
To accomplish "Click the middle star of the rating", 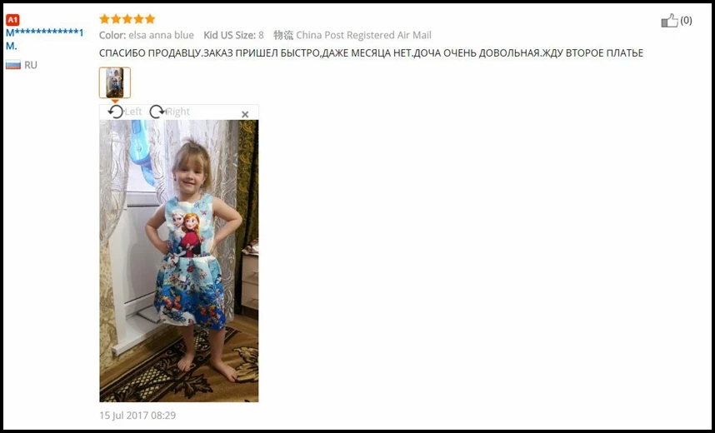I will point(127,18).
